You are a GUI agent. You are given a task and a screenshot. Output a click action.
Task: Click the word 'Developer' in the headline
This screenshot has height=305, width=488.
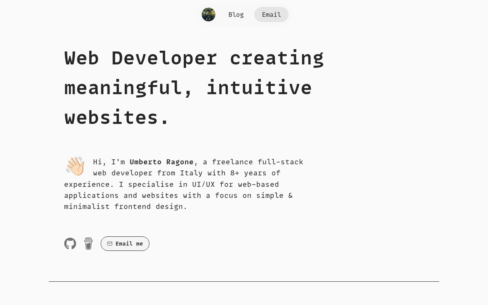[164, 58]
